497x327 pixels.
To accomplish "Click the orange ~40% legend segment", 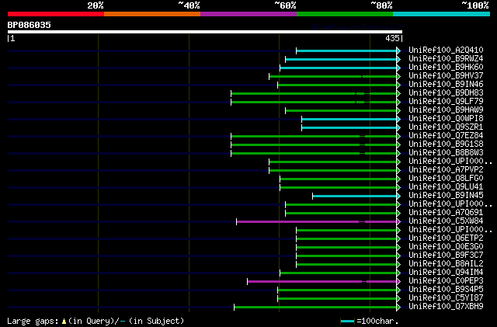I will tap(152, 14).
